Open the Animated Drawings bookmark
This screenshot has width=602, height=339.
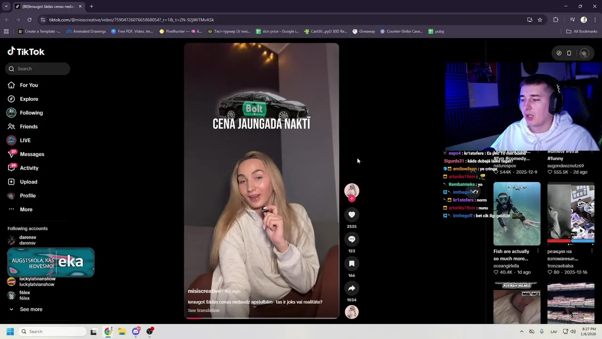pyautogui.click(x=86, y=32)
